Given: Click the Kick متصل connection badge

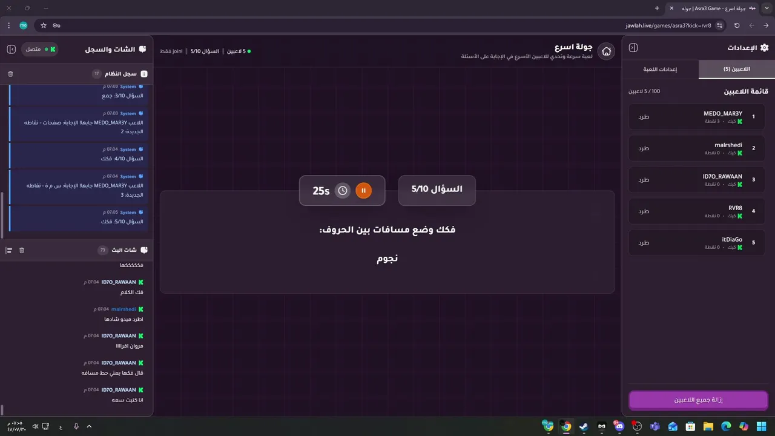Looking at the screenshot, I should point(40,49).
